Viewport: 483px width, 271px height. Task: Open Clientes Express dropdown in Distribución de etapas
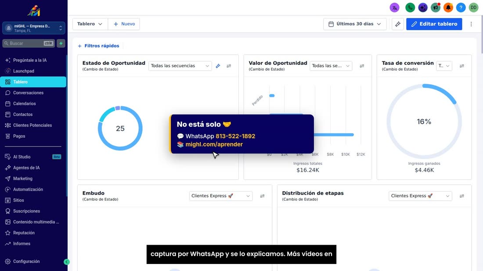coord(420,196)
